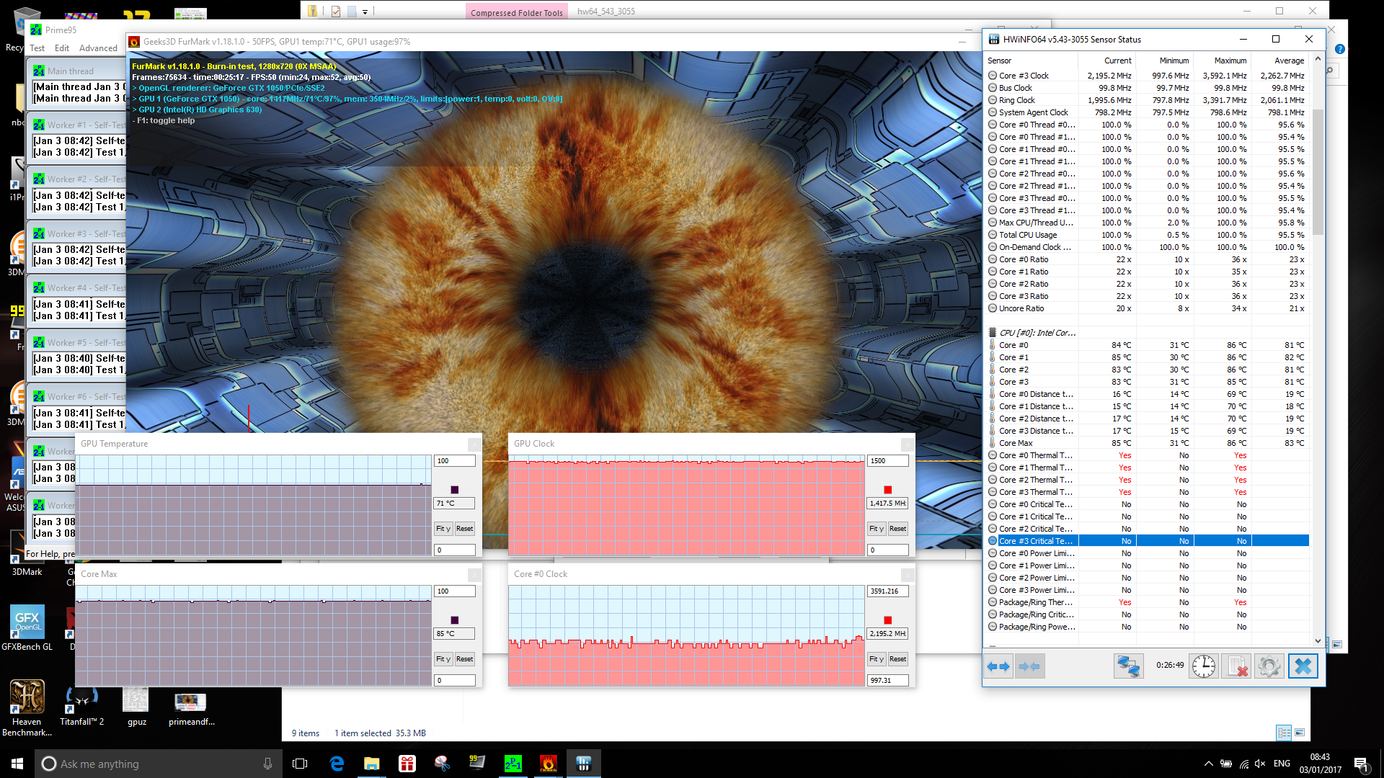
Task: Open Quick Access Toolbar dropdown arrow
Action: pos(365,12)
